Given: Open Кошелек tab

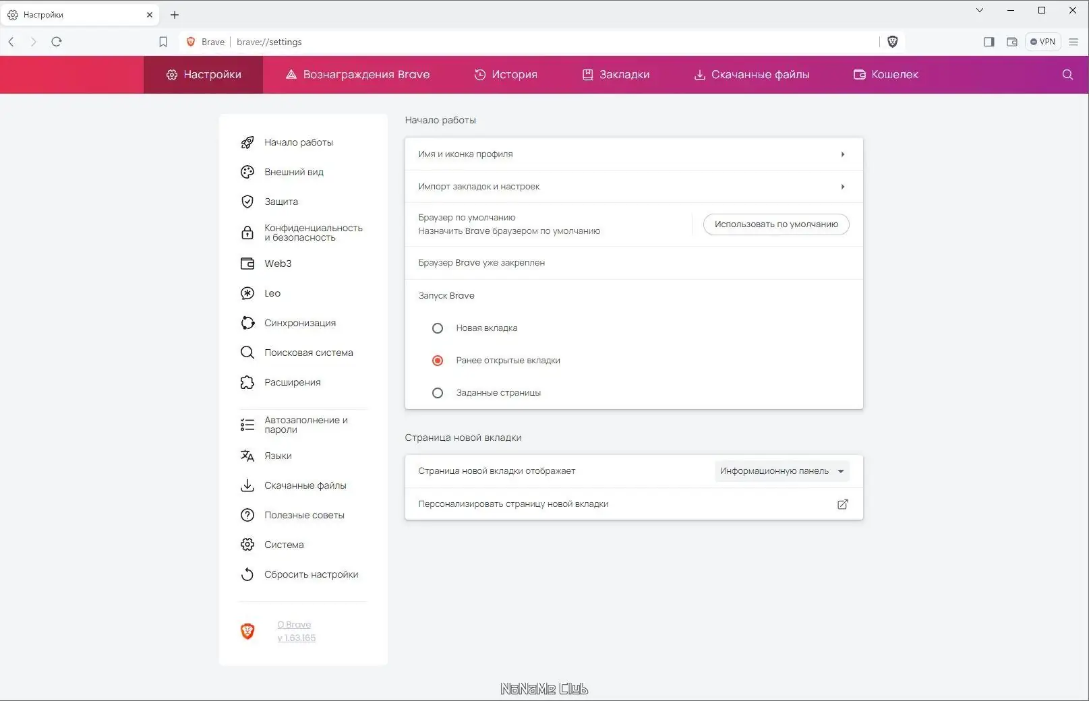Looking at the screenshot, I should [886, 75].
